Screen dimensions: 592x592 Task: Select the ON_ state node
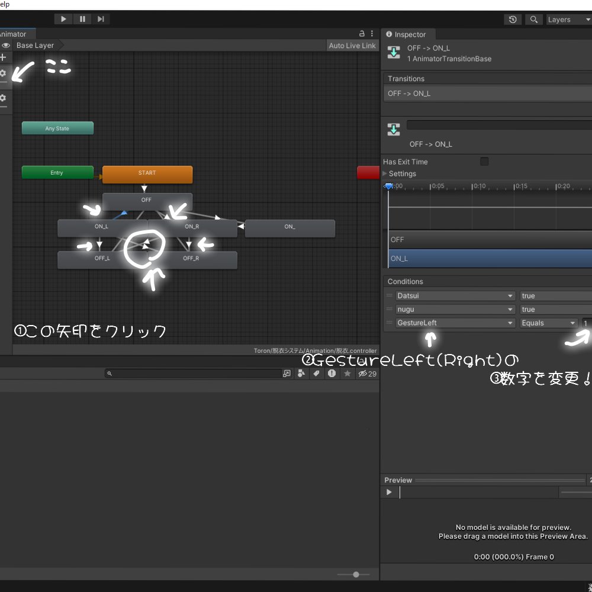coord(290,228)
